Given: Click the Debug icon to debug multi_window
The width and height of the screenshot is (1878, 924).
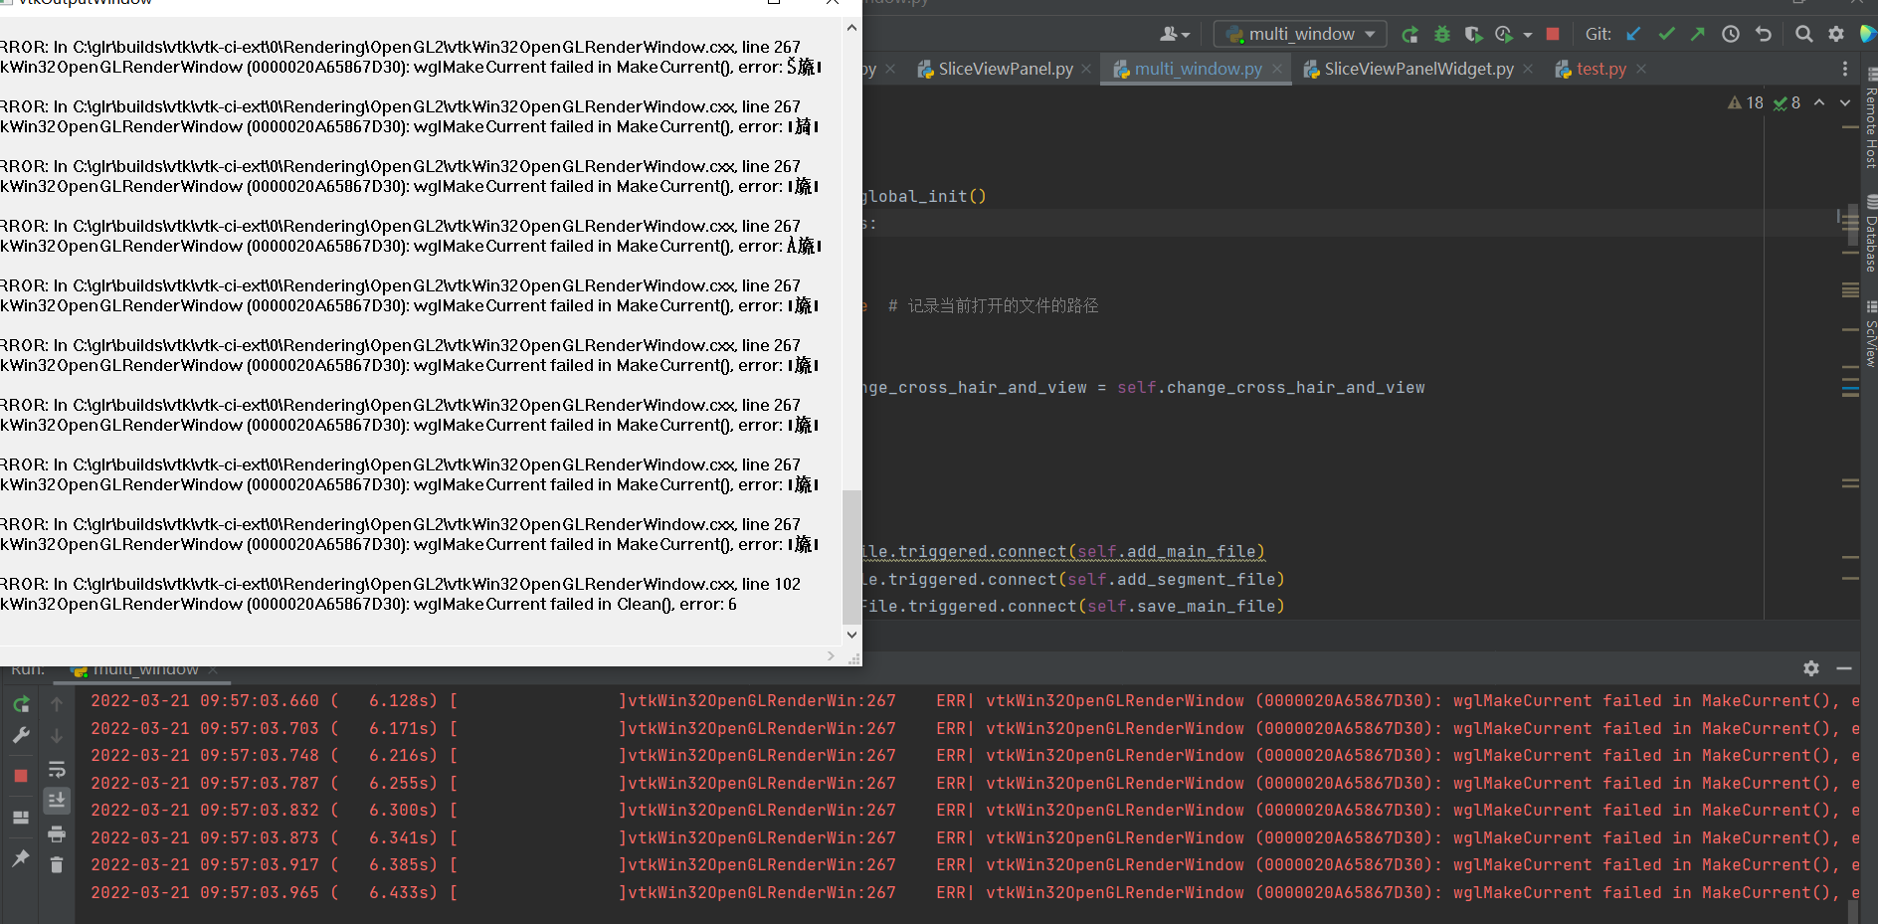Looking at the screenshot, I should 1442,33.
